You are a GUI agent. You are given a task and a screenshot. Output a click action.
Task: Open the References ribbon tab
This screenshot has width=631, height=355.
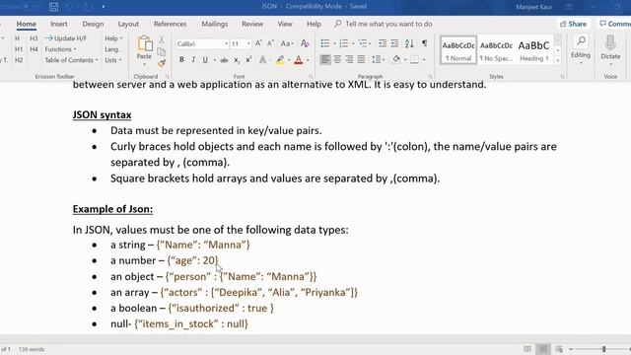[x=170, y=24]
